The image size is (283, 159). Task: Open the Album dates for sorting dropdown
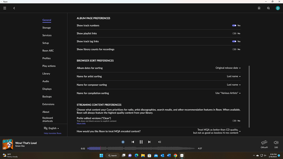[x=228, y=68]
